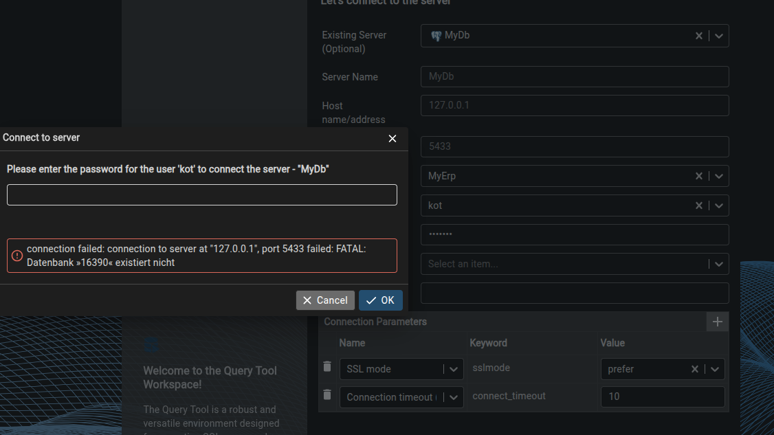
Task: Clear the 'prefer' sslmode value
Action: [695, 369]
